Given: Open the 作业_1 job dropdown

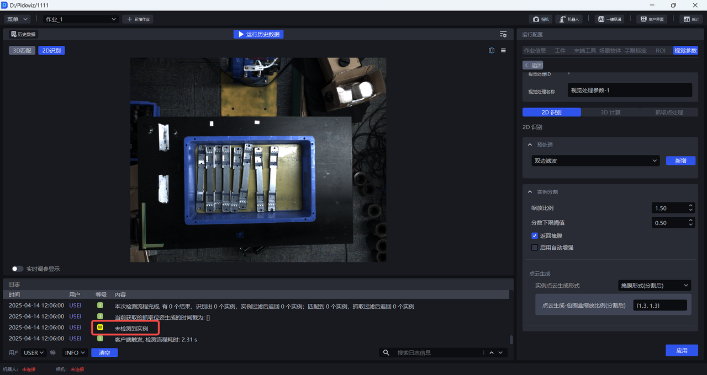Looking at the screenshot, I should (81, 19).
